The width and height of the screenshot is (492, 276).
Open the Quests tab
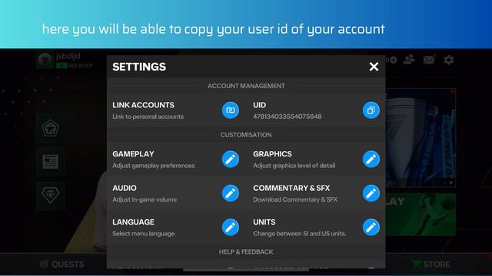[62, 264]
